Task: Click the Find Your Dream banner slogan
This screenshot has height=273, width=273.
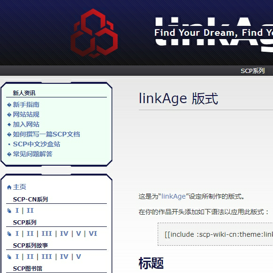Action: pyautogui.click(x=214, y=32)
